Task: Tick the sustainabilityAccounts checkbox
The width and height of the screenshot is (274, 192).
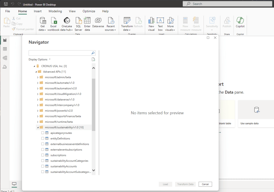Action: 43,166
